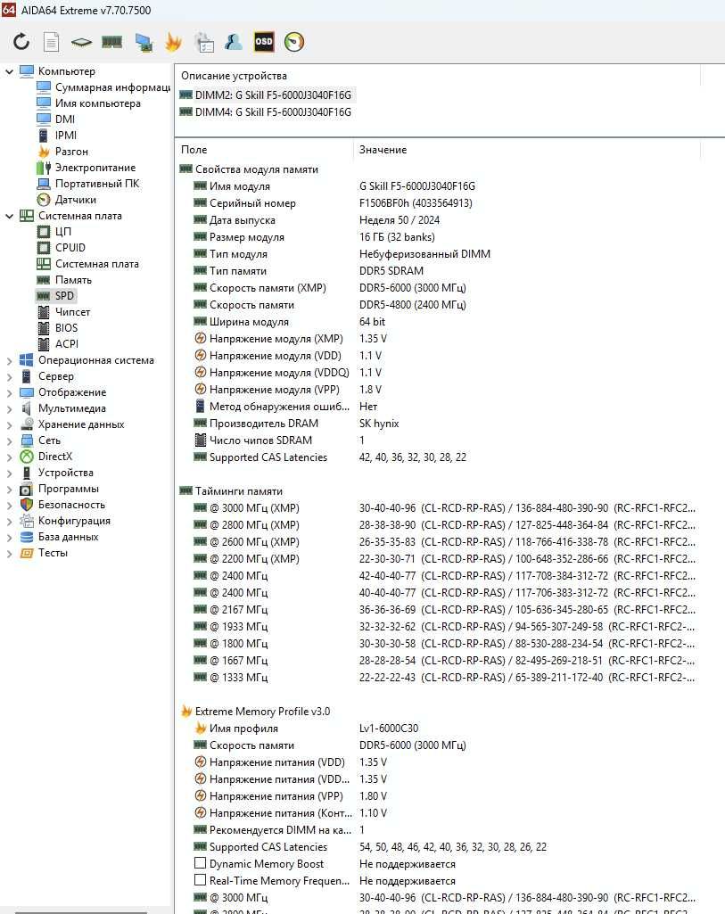Expand the База данных tree node
This screenshot has width=725, height=914.
(9, 537)
